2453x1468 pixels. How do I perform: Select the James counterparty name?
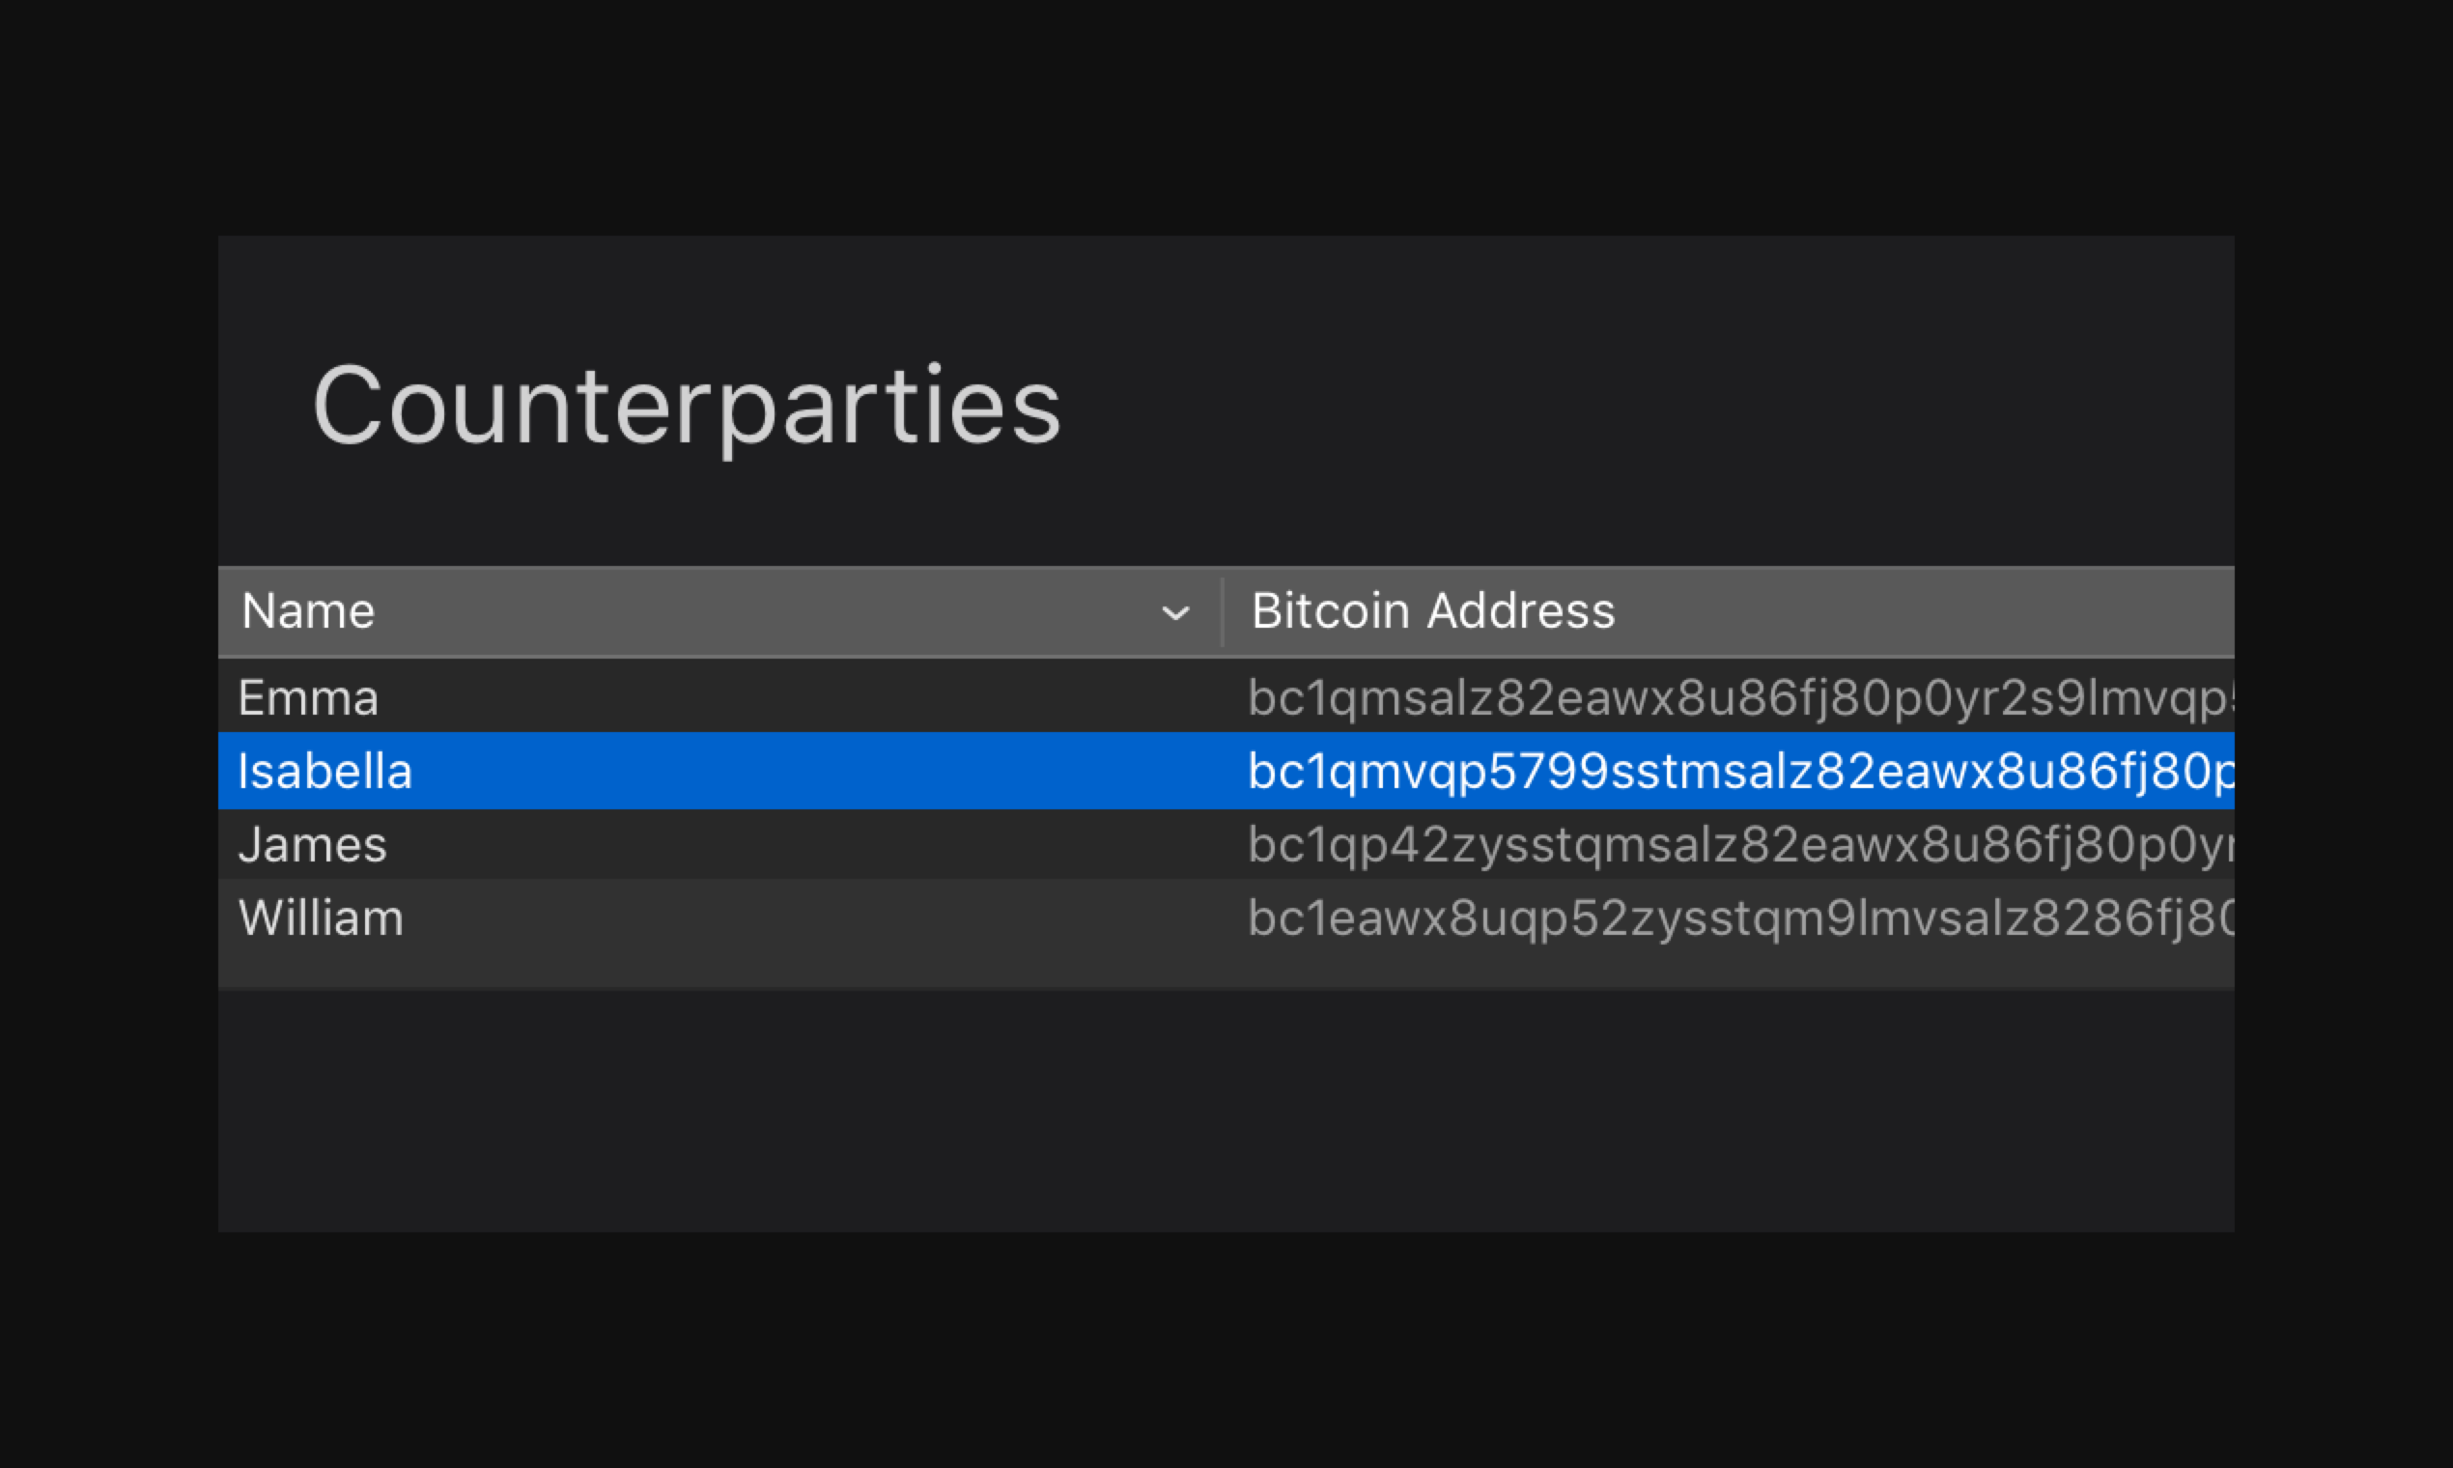tap(313, 845)
